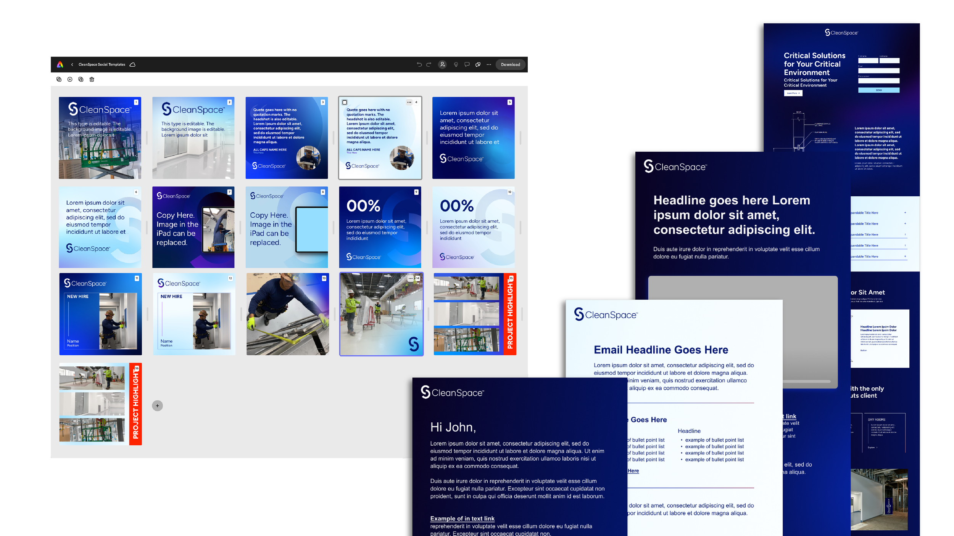This screenshot has width=954, height=536.
Task: Open the header more options ellipsis
Action: point(489,64)
